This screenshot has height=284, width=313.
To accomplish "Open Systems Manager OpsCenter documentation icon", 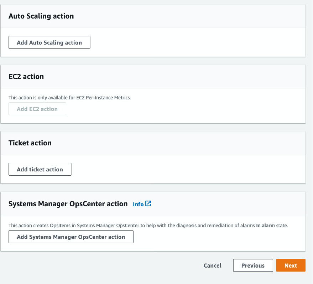I will [148, 204].
